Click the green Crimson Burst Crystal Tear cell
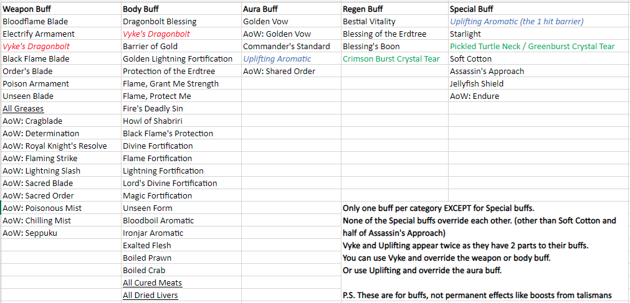 391,59
